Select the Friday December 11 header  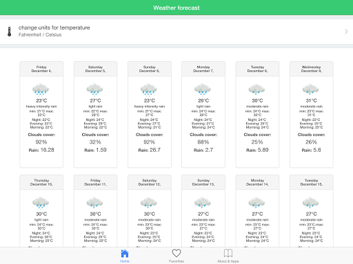pyautogui.click(x=95, y=182)
